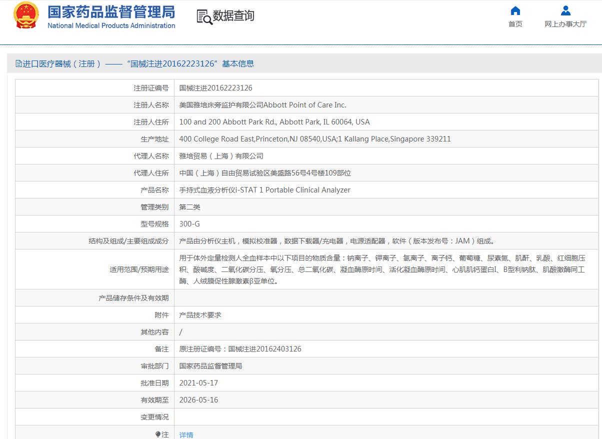Click the 产品由分析仪主机 composition text
The image size is (602, 439).
(337, 241)
